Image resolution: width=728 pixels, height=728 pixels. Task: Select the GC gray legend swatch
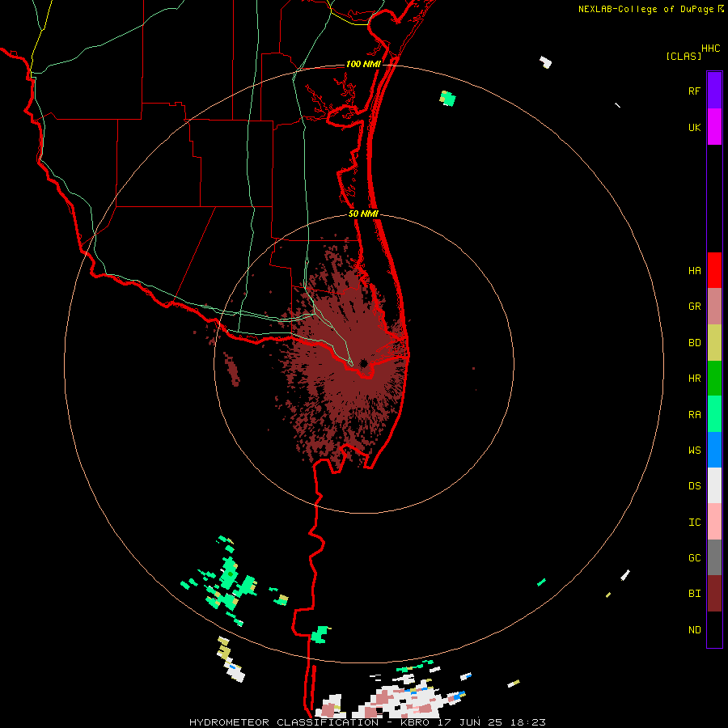pos(714,557)
